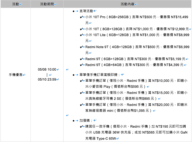
Task: Click the 無線吸塵器 mini 價值$1,095 text
Action: pos(120,111)
